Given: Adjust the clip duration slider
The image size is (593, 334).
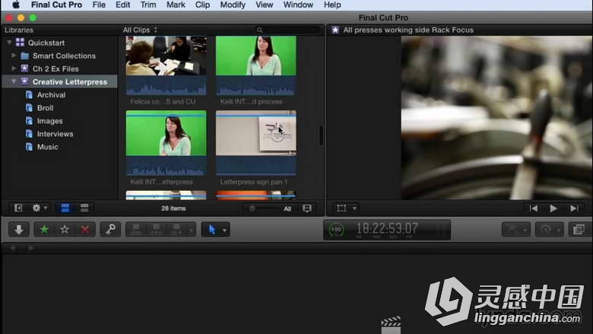Looking at the screenshot, I should [252, 208].
